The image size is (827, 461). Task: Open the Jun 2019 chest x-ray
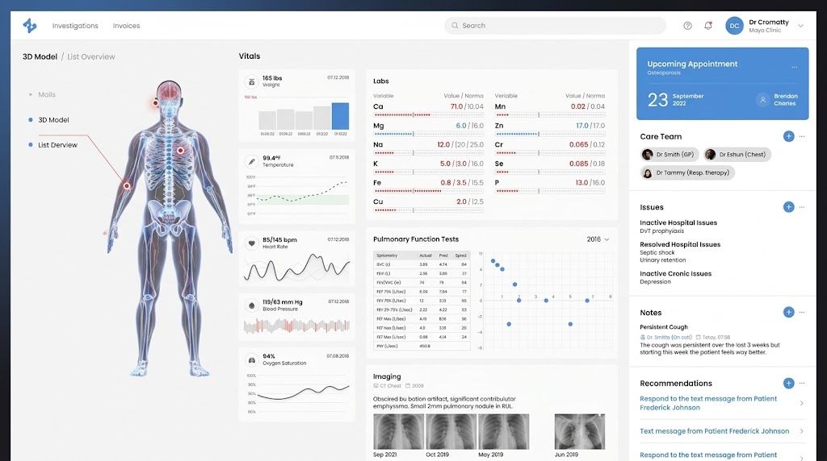point(580,431)
